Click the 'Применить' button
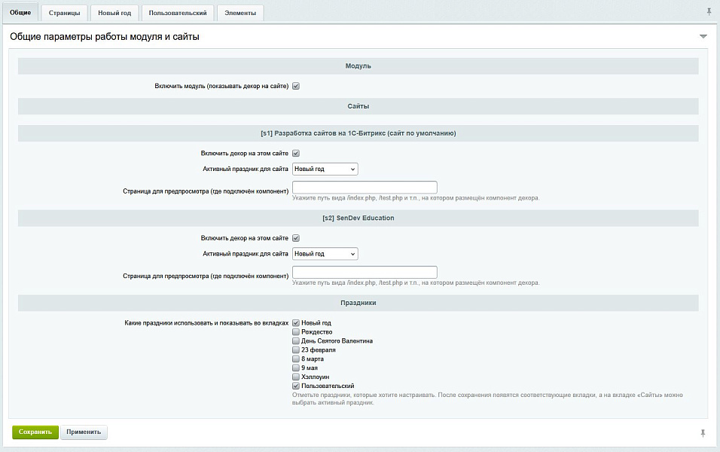The width and height of the screenshot is (720, 452). click(84, 432)
